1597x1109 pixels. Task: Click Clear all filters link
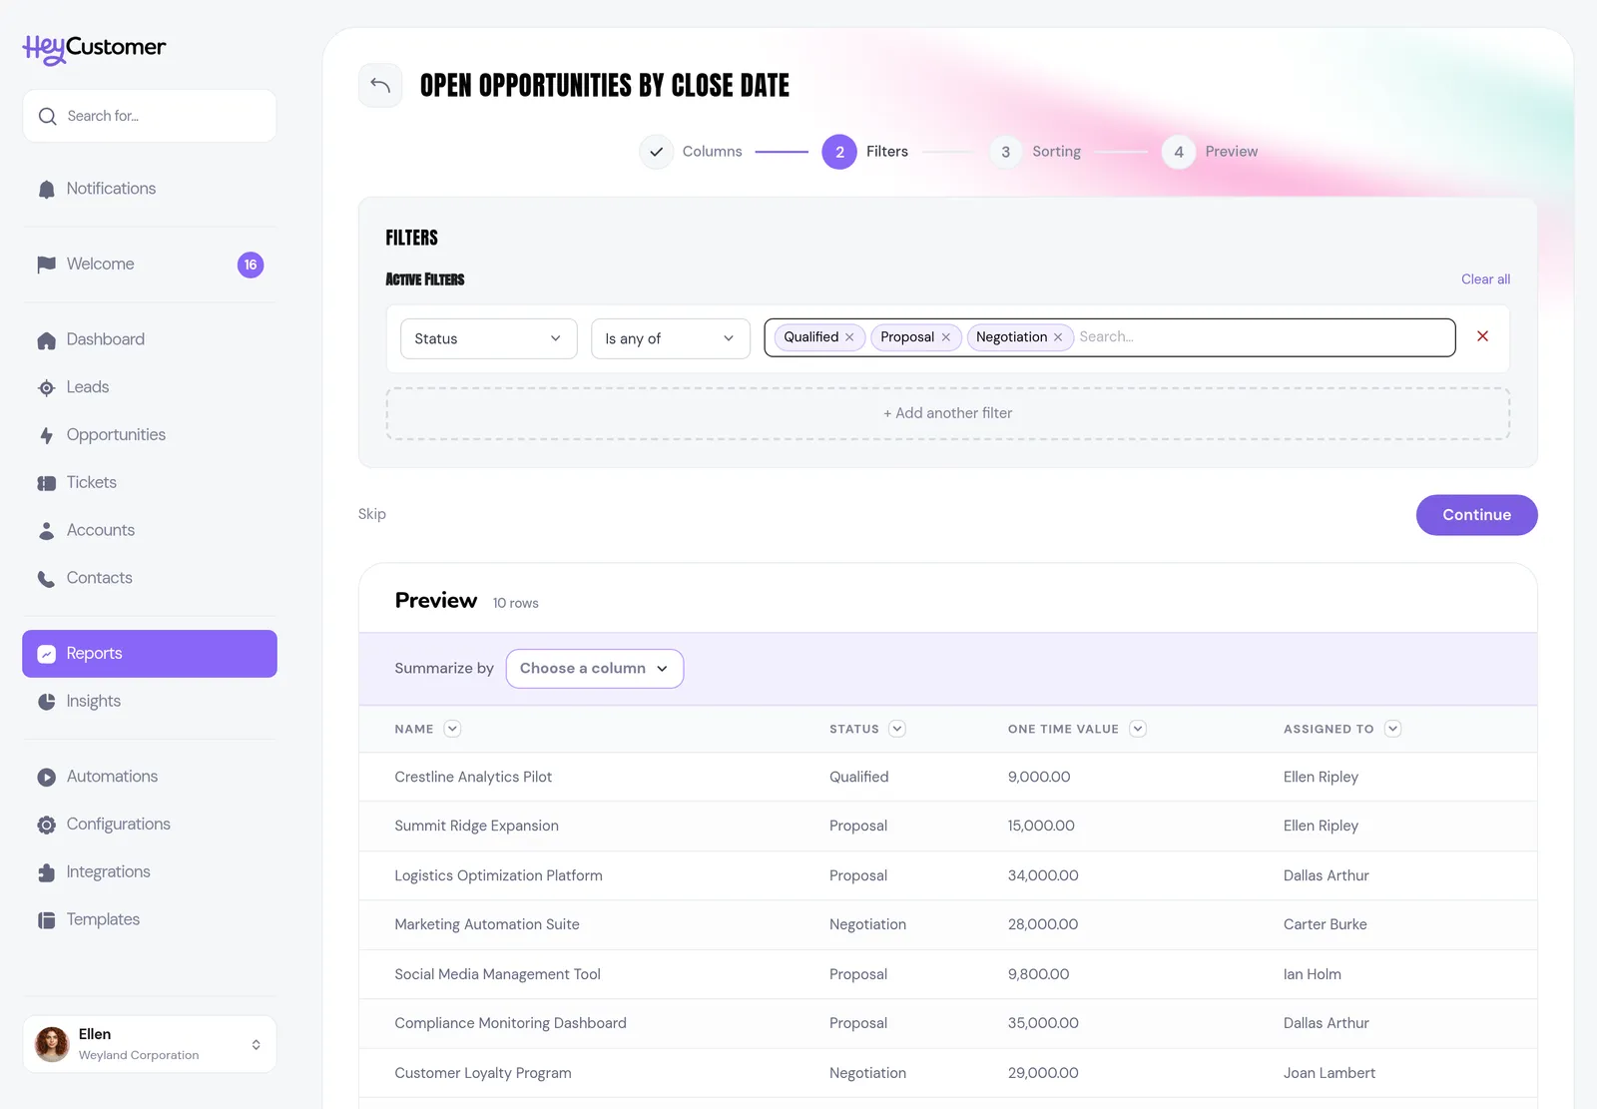(1485, 279)
